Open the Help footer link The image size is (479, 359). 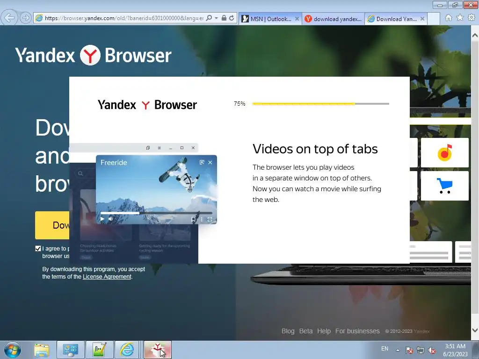pyautogui.click(x=324, y=331)
